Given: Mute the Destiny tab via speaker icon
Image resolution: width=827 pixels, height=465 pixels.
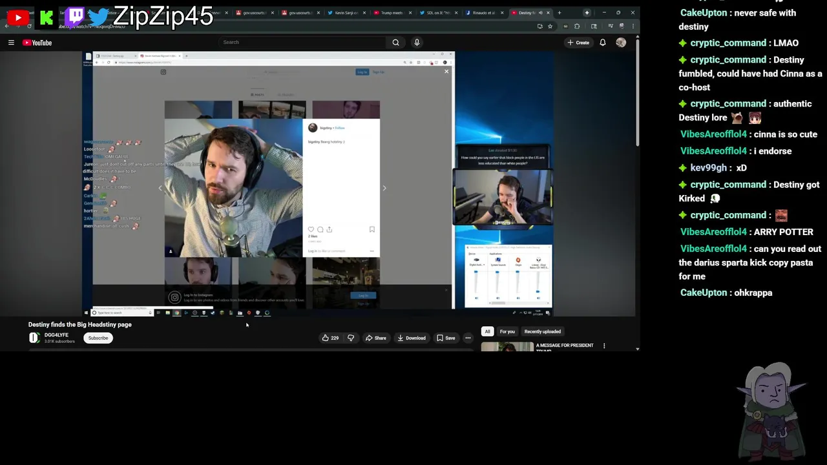Looking at the screenshot, I should (541, 13).
